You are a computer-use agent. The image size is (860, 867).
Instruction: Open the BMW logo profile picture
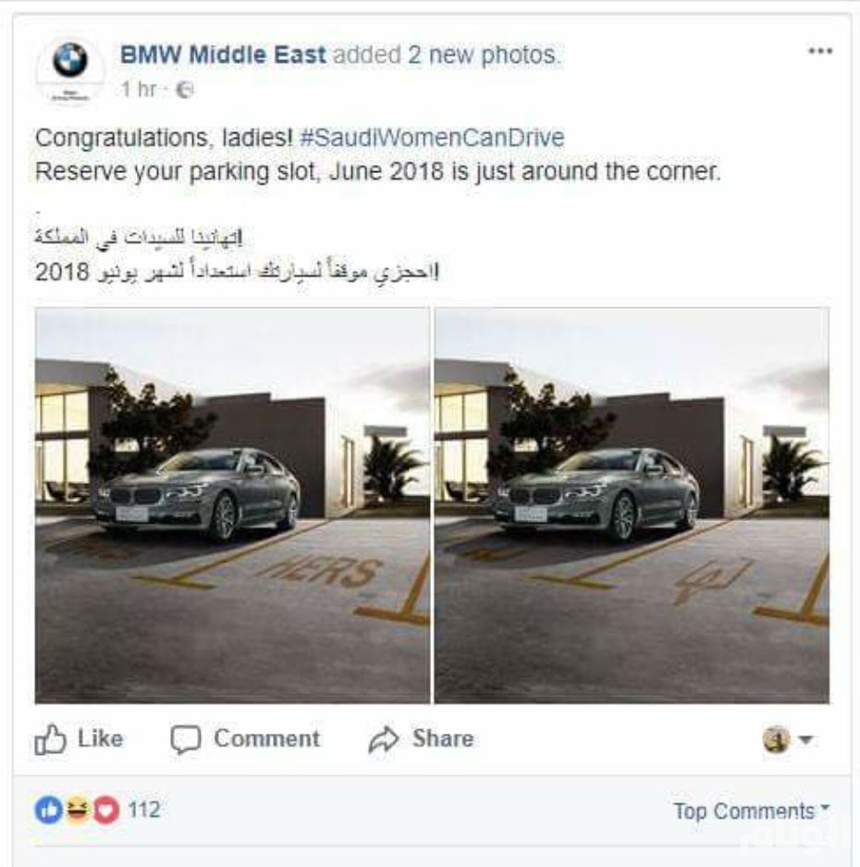[x=69, y=70]
